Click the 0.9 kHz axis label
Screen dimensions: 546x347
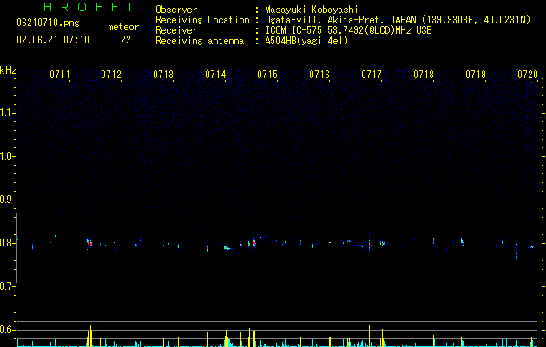(8, 200)
